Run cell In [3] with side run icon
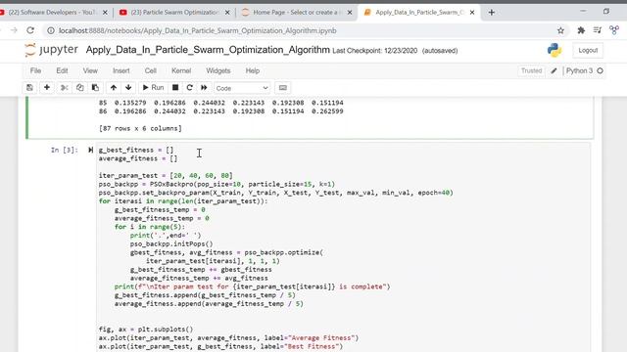Image resolution: width=627 pixels, height=352 pixels. (x=90, y=150)
